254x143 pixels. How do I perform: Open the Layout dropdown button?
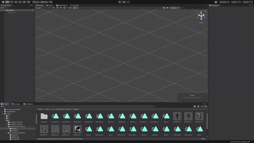[247, 2]
